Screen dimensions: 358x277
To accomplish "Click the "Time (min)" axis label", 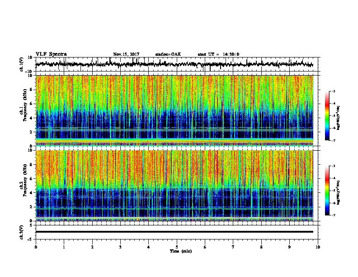I will tap(181, 251).
